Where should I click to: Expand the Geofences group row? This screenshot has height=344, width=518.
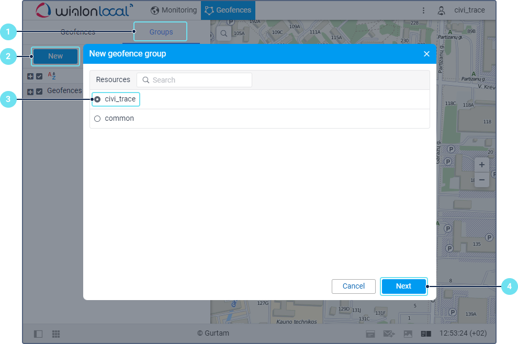(30, 92)
